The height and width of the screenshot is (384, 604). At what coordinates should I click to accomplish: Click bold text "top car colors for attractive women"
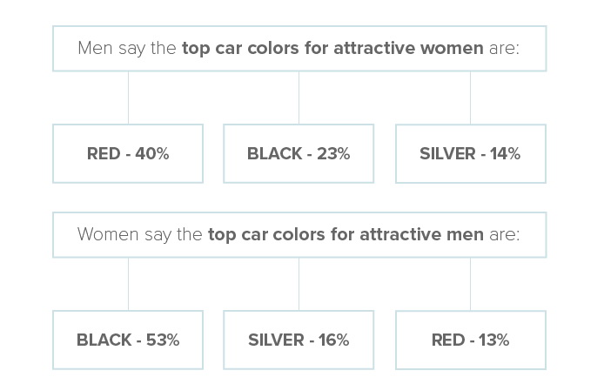pyautogui.click(x=332, y=48)
